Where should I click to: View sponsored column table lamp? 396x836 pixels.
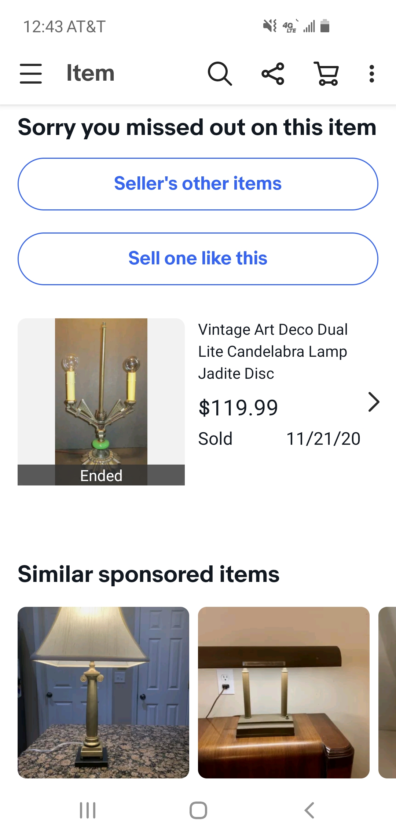[103, 692]
